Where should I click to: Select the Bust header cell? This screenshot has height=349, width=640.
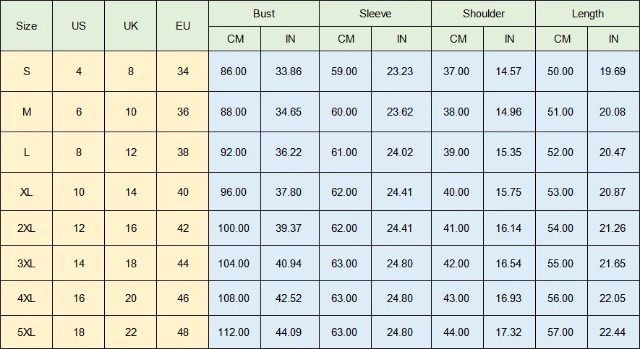(264, 14)
